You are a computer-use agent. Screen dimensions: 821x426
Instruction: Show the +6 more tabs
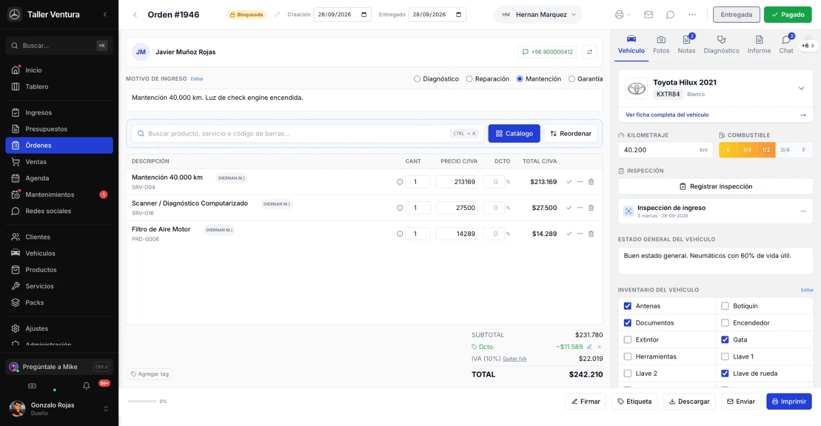pyautogui.click(x=808, y=46)
